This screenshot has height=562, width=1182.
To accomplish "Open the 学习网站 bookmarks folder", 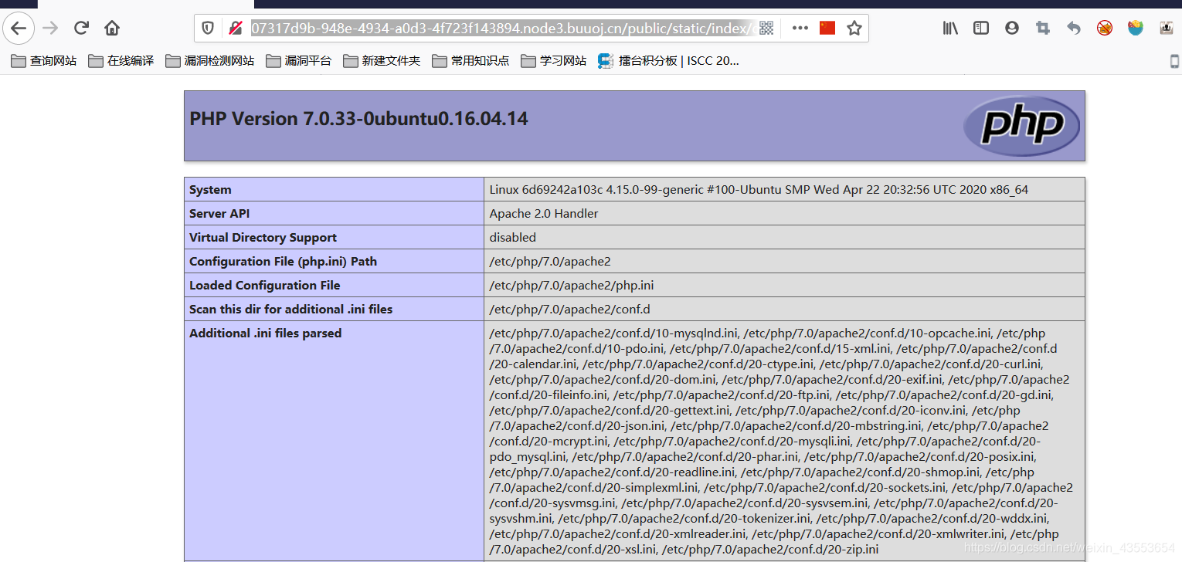I will (554, 61).
